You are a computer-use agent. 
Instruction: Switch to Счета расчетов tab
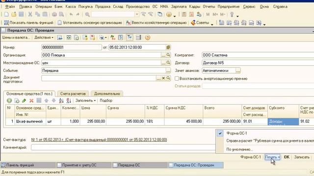[x=73, y=93]
